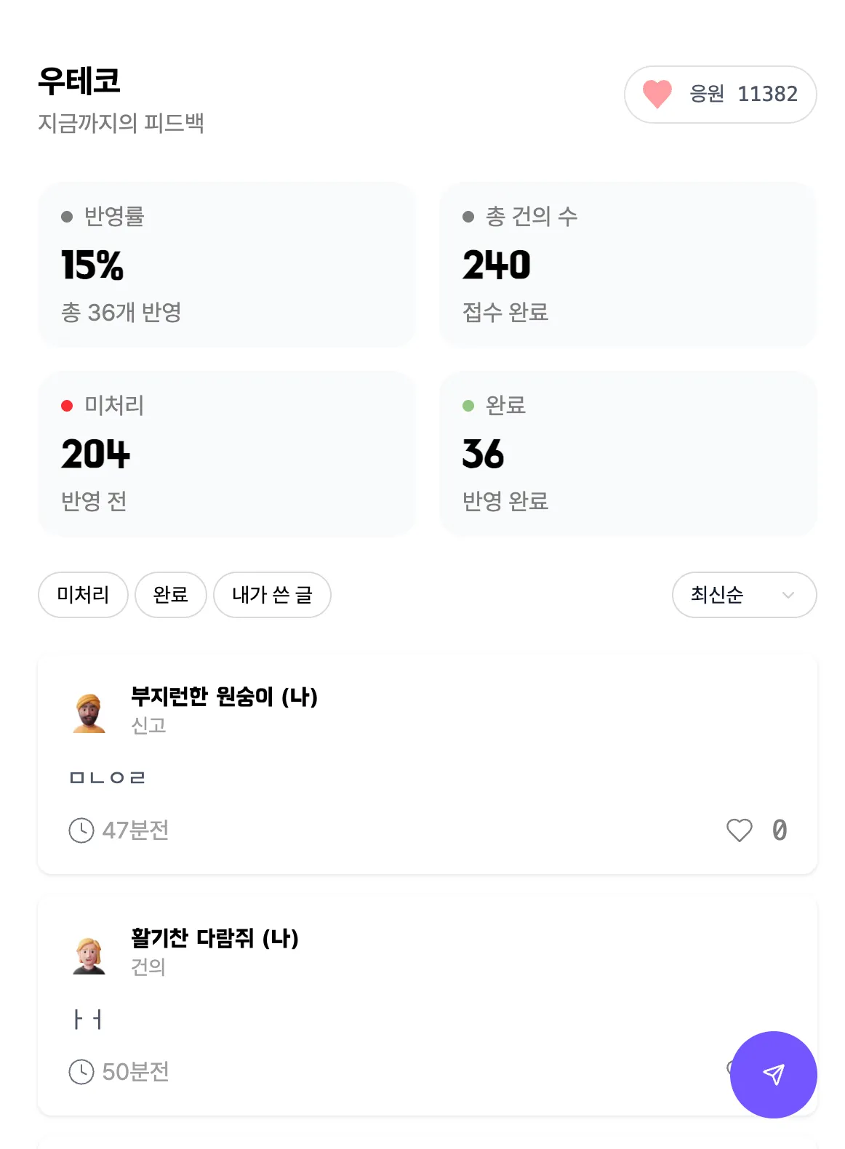
Task: Select the 미처리 204 stat card
Action: (x=227, y=454)
